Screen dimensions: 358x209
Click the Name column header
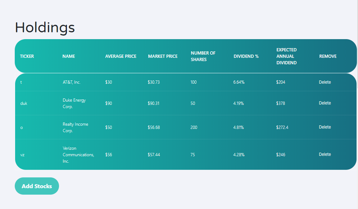click(x=69, y=56)
